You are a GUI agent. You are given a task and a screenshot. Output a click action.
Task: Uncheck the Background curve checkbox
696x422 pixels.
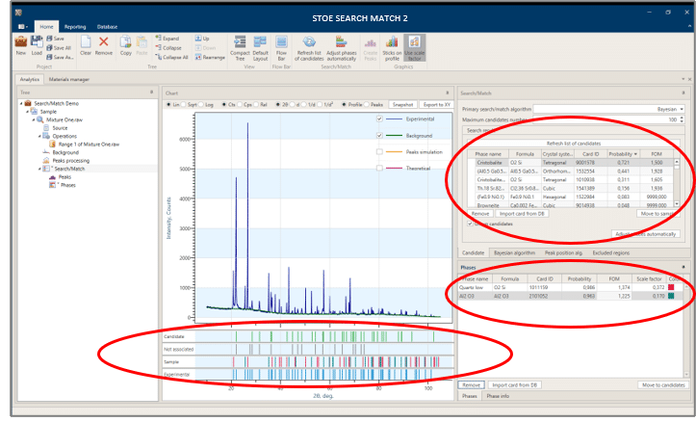click(x=379, y=136)
